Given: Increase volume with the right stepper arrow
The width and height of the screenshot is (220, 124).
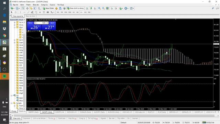Looking at the screenshot, I should [47, 23].
